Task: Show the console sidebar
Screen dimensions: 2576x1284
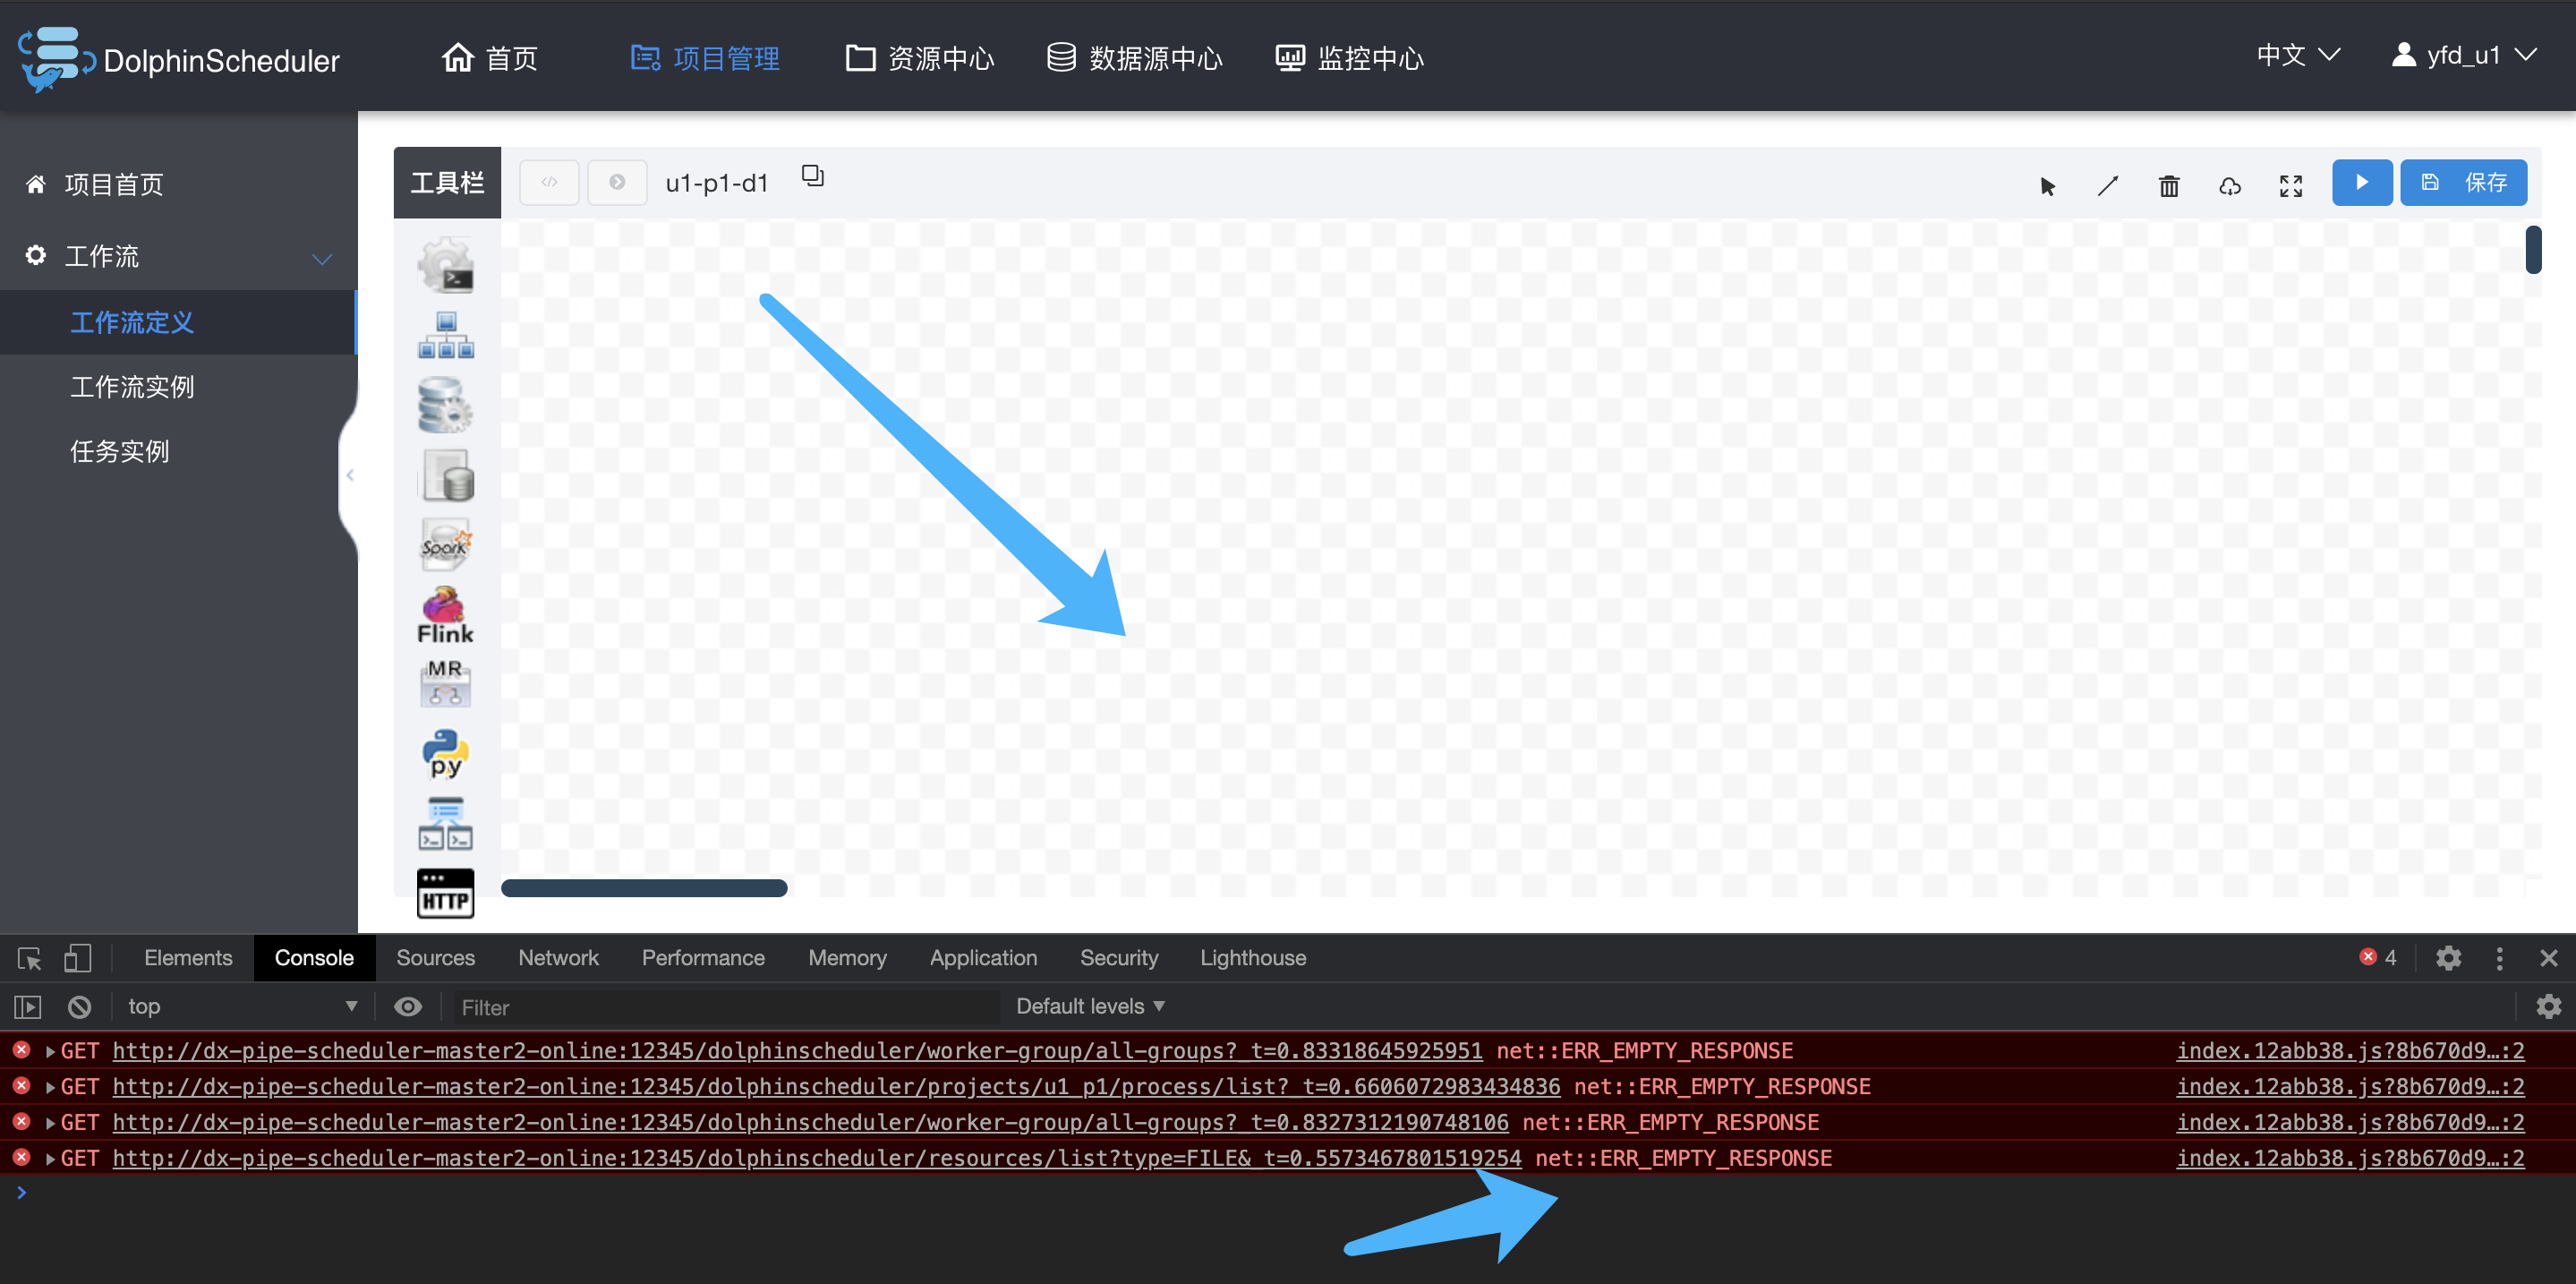Action: click(28, 1007)
